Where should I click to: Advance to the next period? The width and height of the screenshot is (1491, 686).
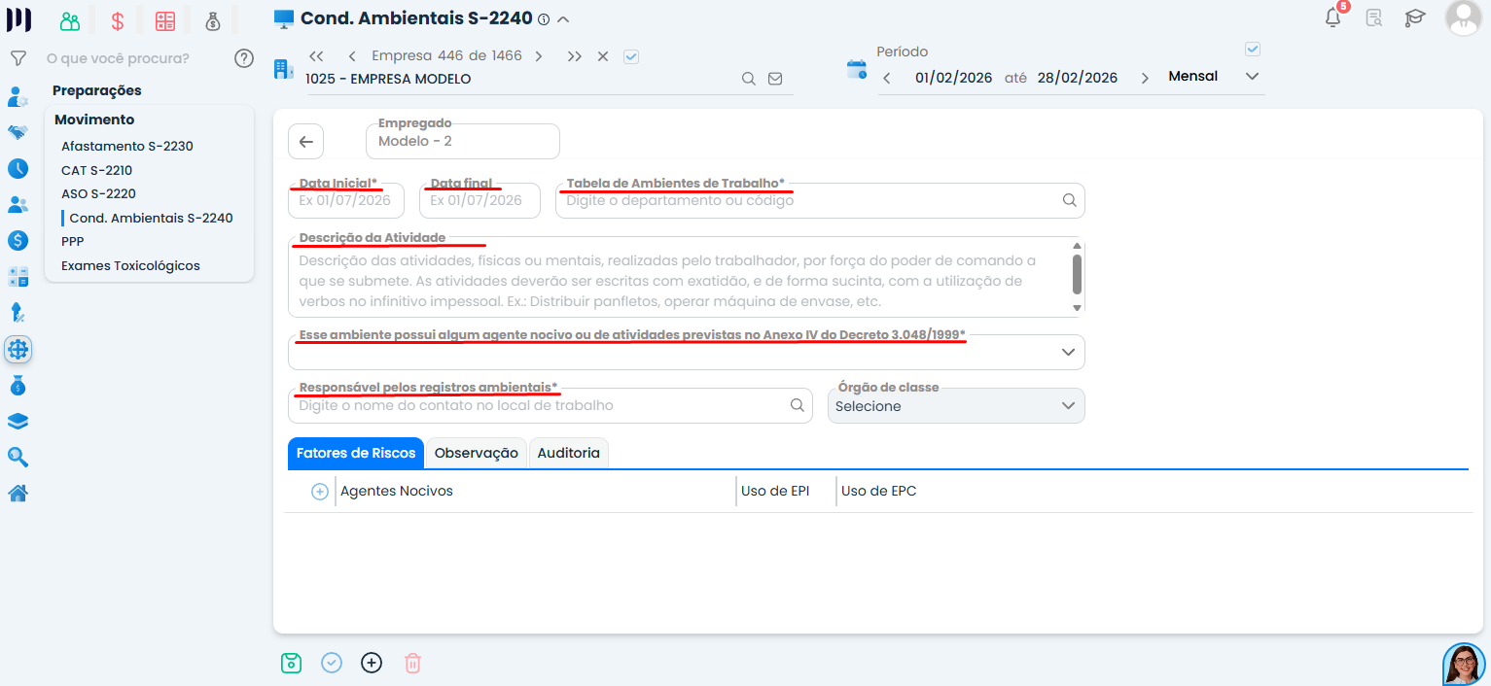pyautogui.click(x=1145, y=78)
